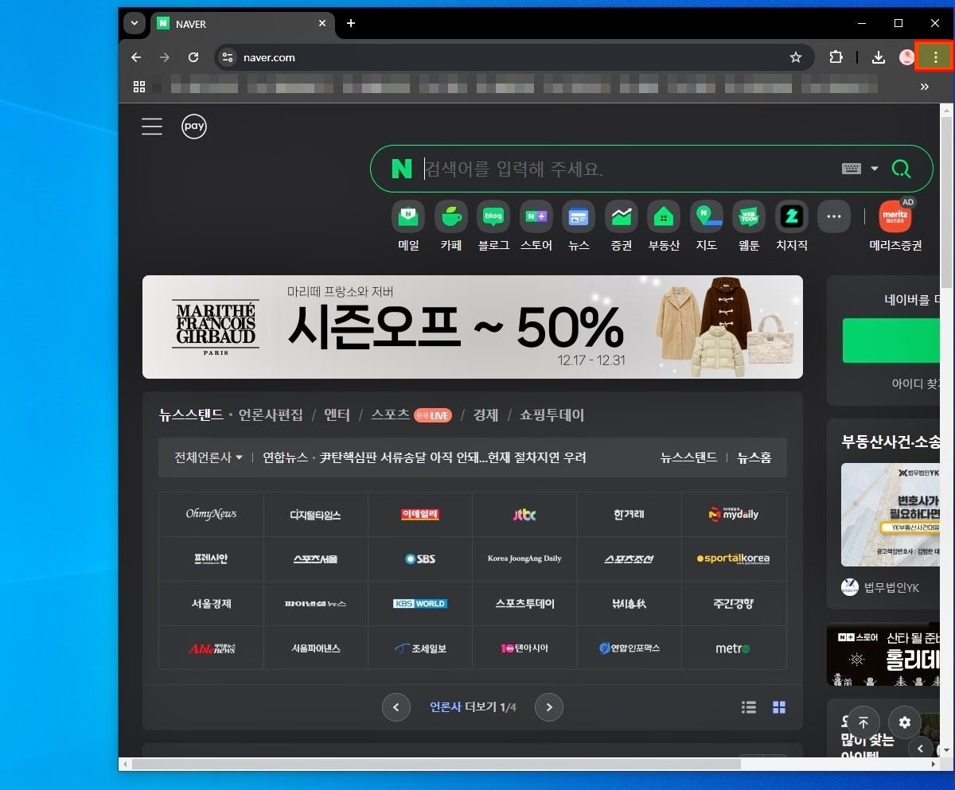Click the 뉴스스탠드 link beside 뉴스홈
Screen dimensions: 955x790
(x=688, y=457)
